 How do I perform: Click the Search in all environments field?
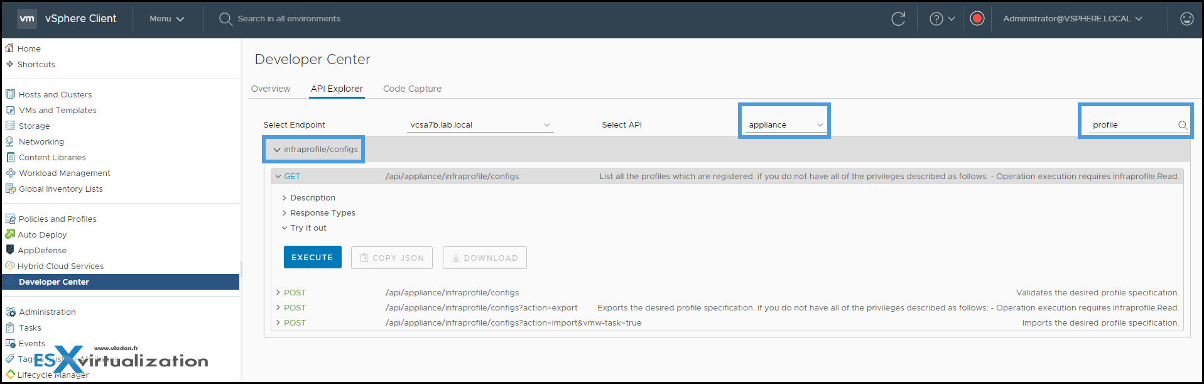coord(289,19)
